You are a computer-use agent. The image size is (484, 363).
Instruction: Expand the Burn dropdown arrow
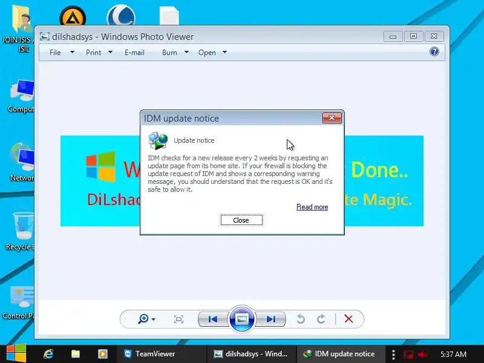coord(186,52)
